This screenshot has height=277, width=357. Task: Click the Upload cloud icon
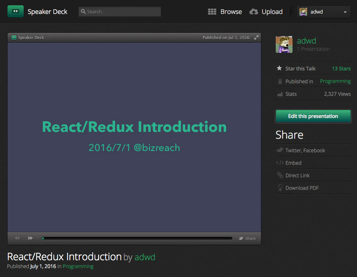(254, 11)
